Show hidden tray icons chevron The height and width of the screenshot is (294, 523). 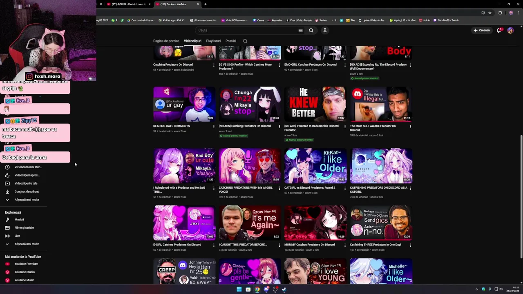click(x=476, y=290)
